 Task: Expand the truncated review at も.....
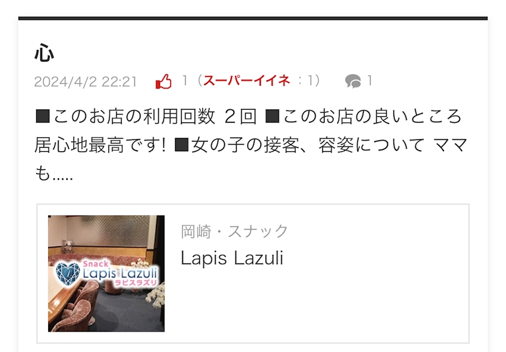(54, 174)
